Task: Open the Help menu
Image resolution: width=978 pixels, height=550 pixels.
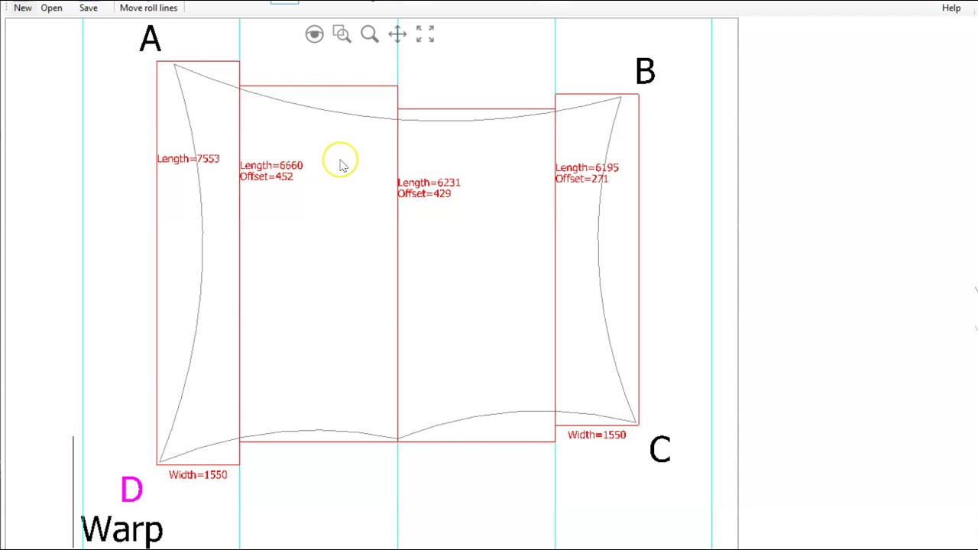Action: pos(951,8)
